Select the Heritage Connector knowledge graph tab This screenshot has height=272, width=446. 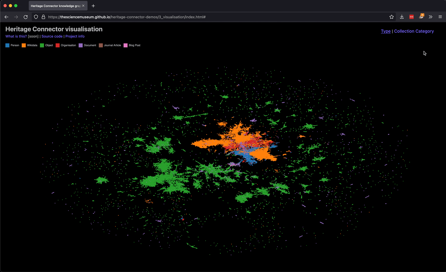click(58, 6)
